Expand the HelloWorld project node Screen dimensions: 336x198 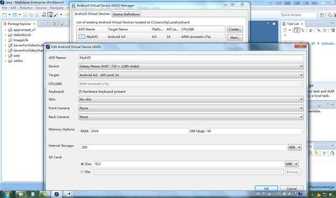pos(6,35)
